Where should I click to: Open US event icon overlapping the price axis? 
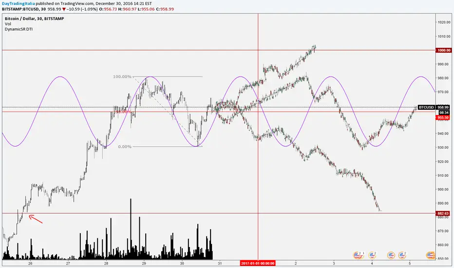click(431, 255)
